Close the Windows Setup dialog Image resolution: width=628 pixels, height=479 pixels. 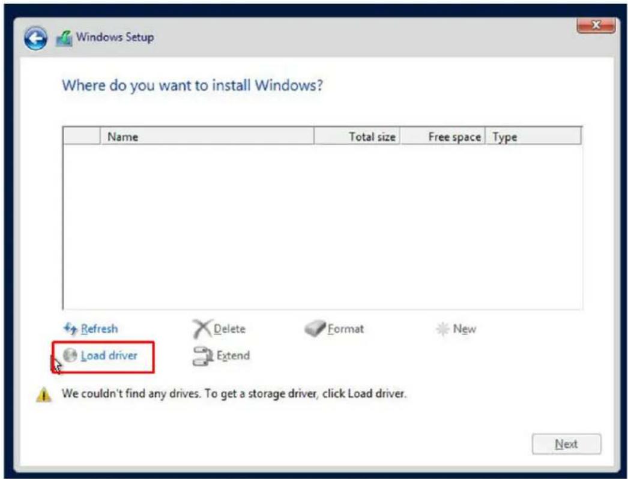coord(596,26)
